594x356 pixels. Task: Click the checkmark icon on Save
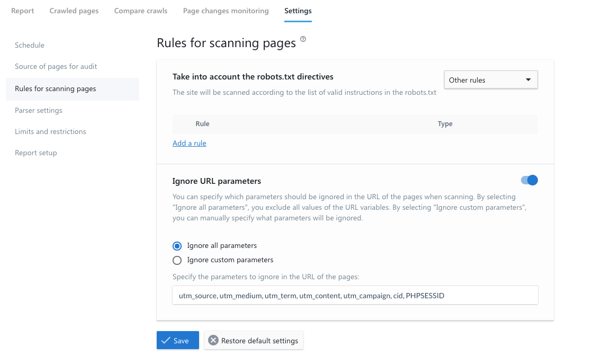click(x=166, y=341)
